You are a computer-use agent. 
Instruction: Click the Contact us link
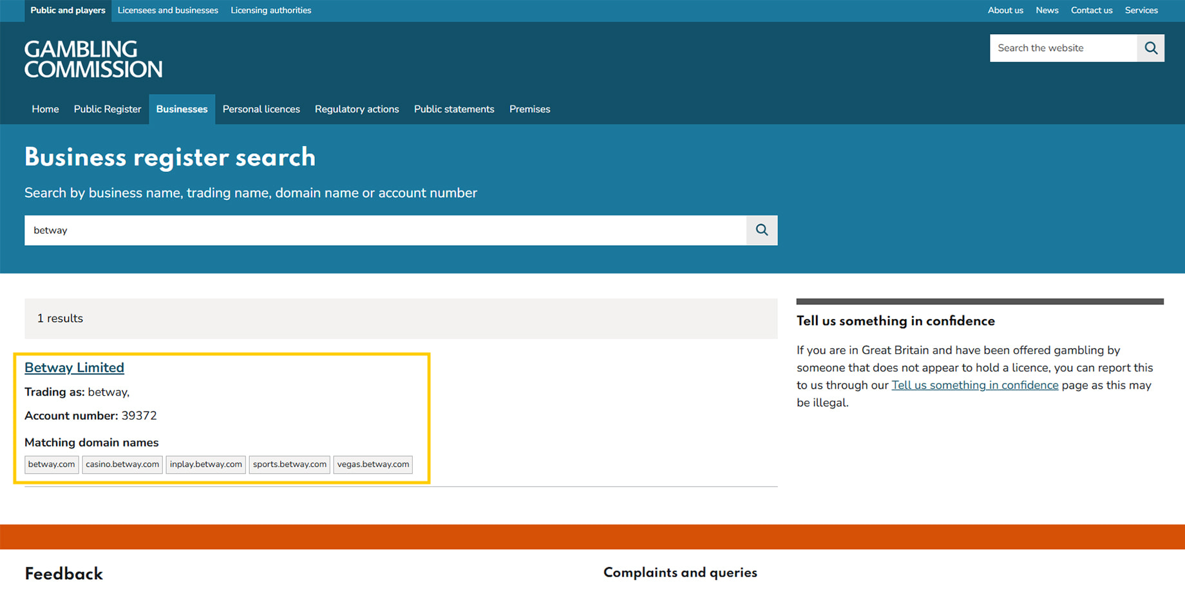(1091, 10)
